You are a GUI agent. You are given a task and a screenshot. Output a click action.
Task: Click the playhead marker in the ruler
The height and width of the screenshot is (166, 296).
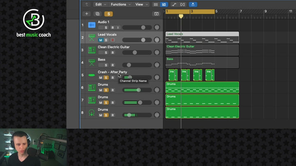(x=181, y=16)
